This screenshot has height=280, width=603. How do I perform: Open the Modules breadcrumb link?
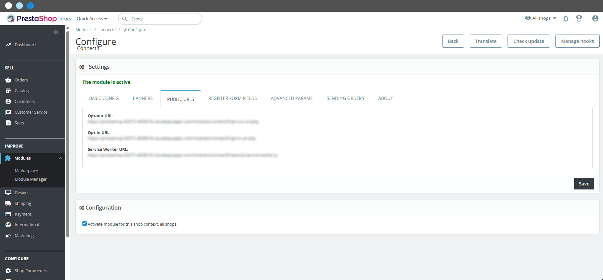pos(83,30)
